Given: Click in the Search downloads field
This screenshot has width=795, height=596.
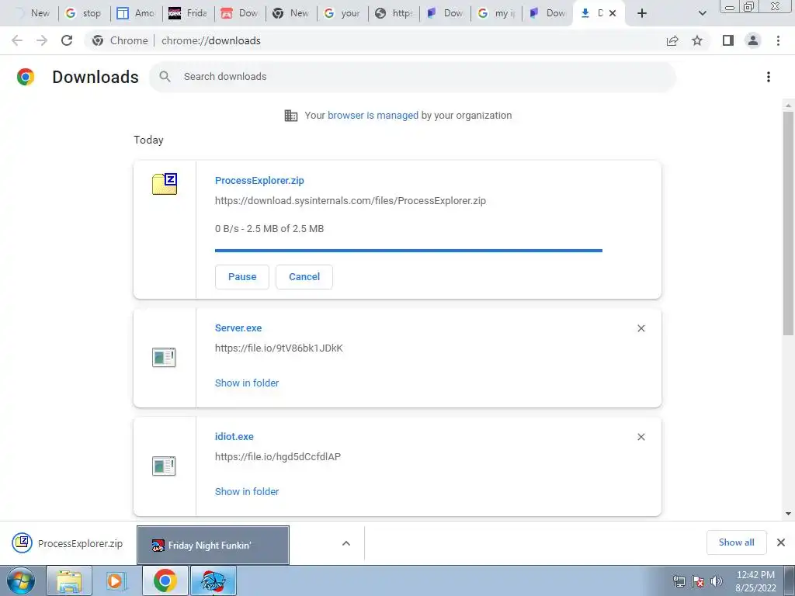Looking at the screenshot, I should point(413,77).
